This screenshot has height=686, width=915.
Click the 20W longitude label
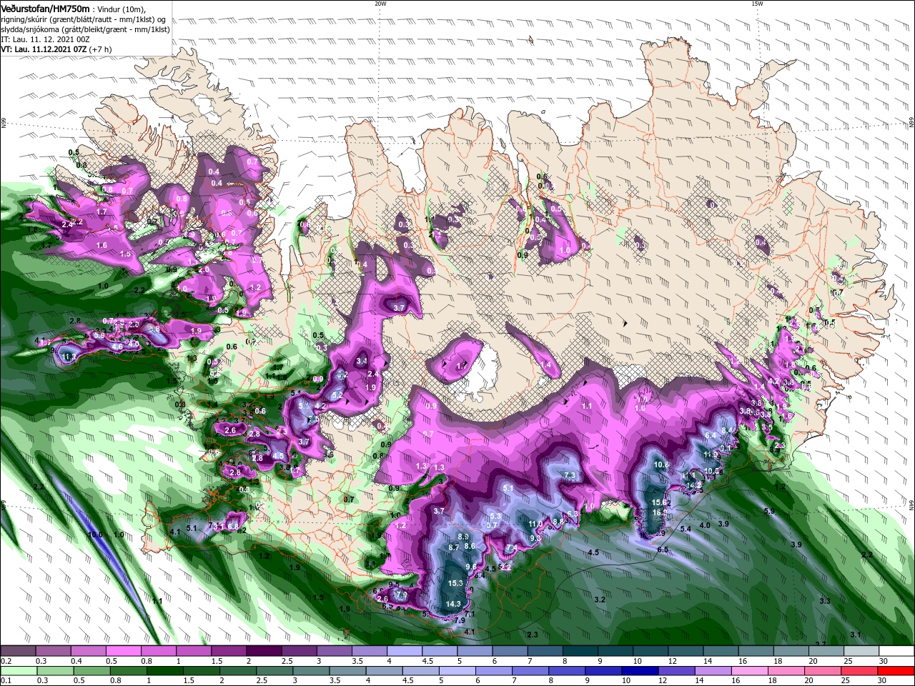[x=380, y=4]
